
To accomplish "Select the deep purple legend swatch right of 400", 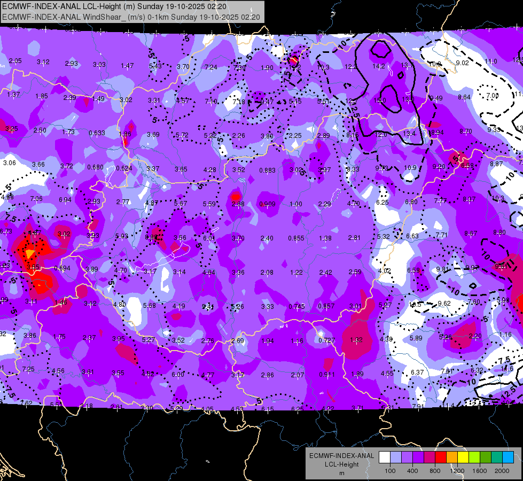I will coord(418,457).
